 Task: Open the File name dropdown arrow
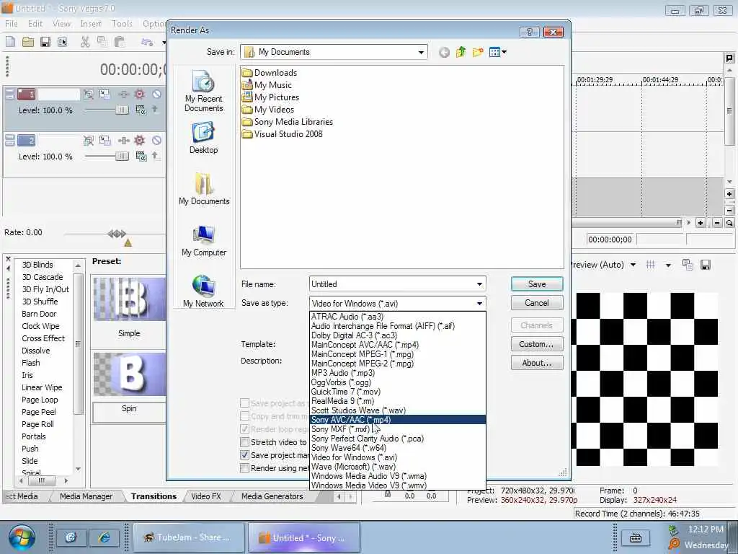point(479,284)
